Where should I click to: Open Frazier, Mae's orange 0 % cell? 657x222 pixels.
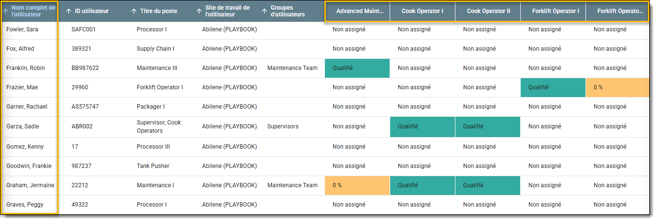617,87
